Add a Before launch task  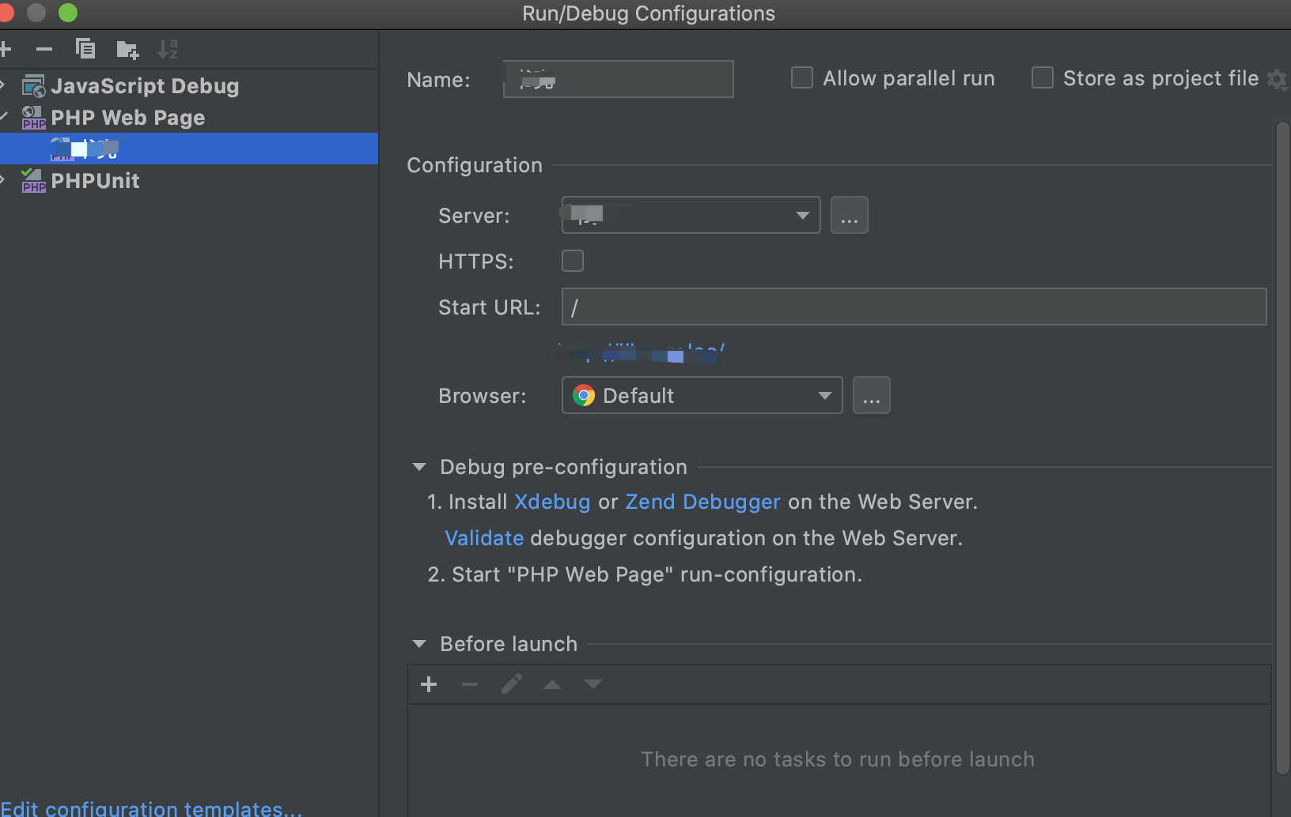[x=429, y=684]
